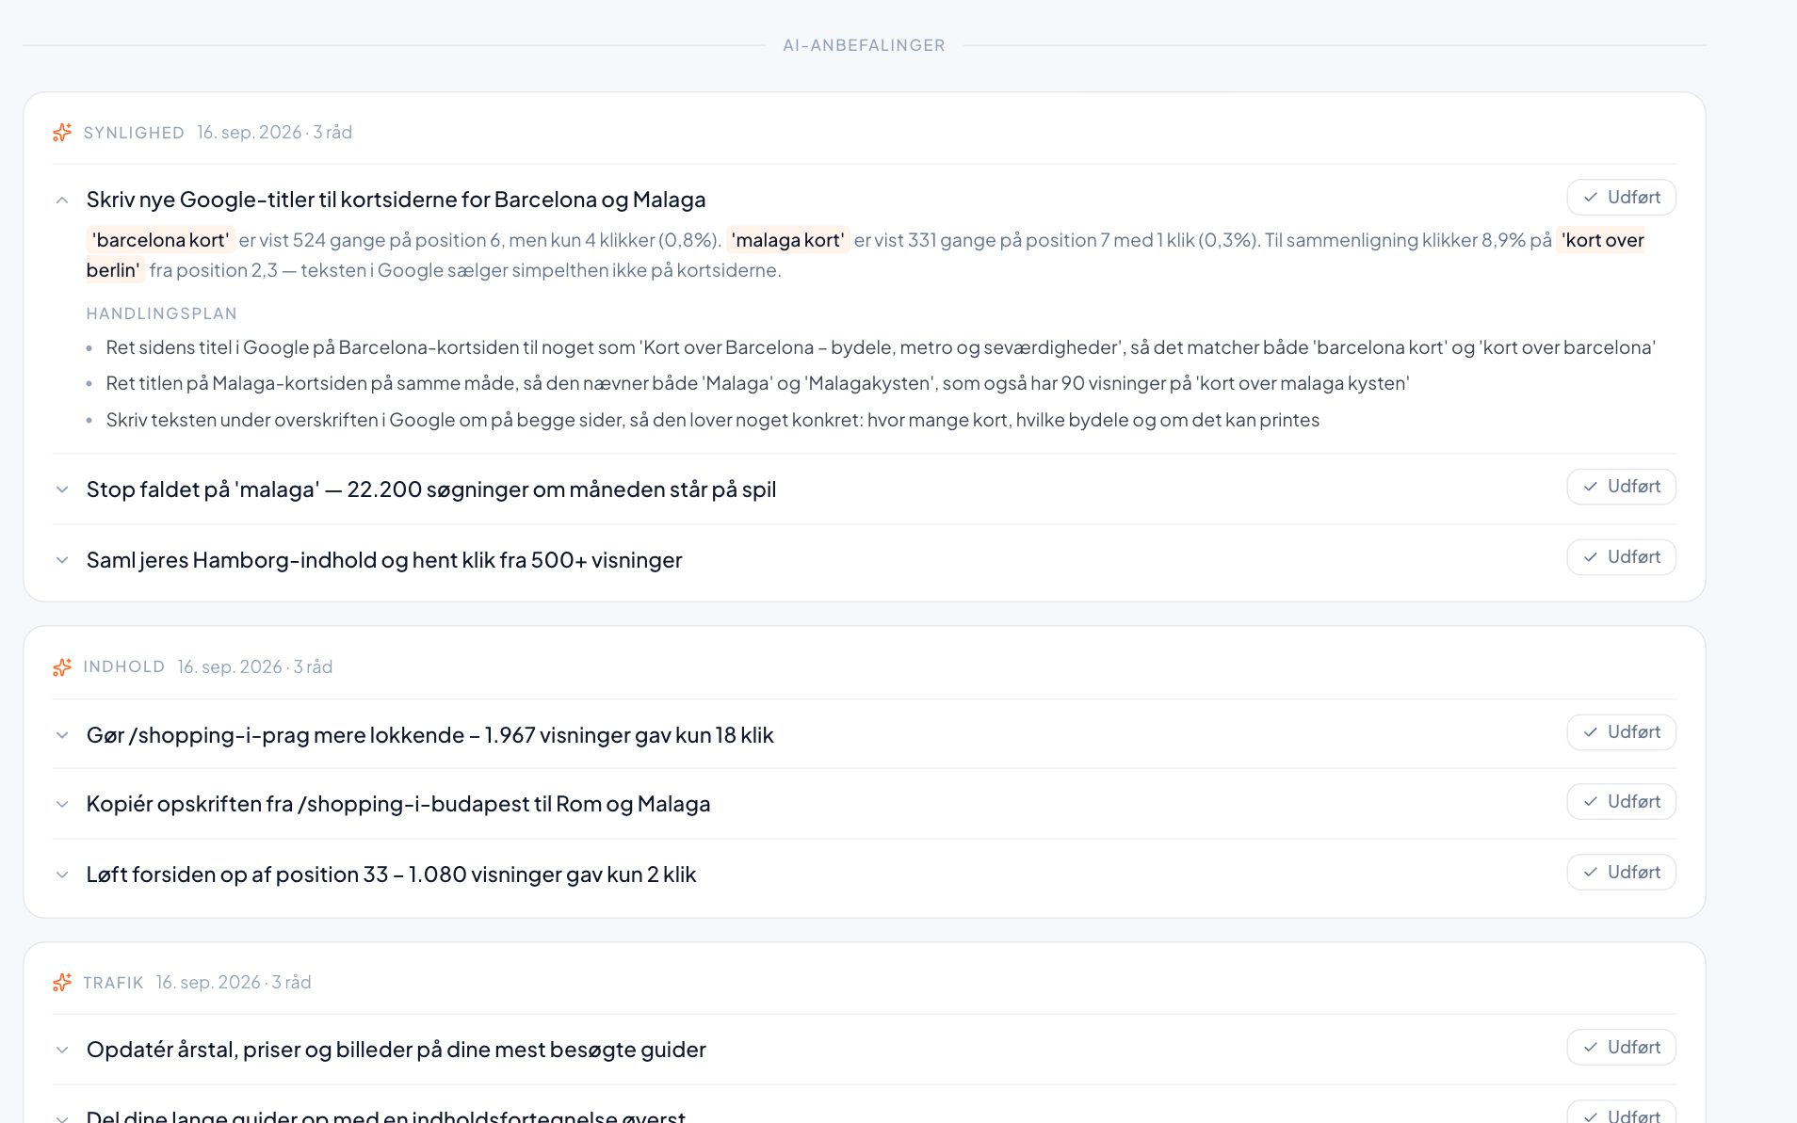
Task: Mark 'Løft forsiden op' recommendation as Udført
Action: point(1621,873)
